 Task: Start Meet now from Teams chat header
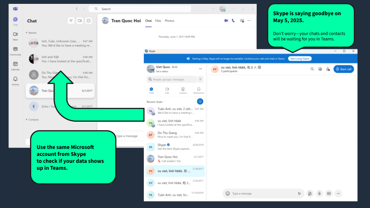80,21
